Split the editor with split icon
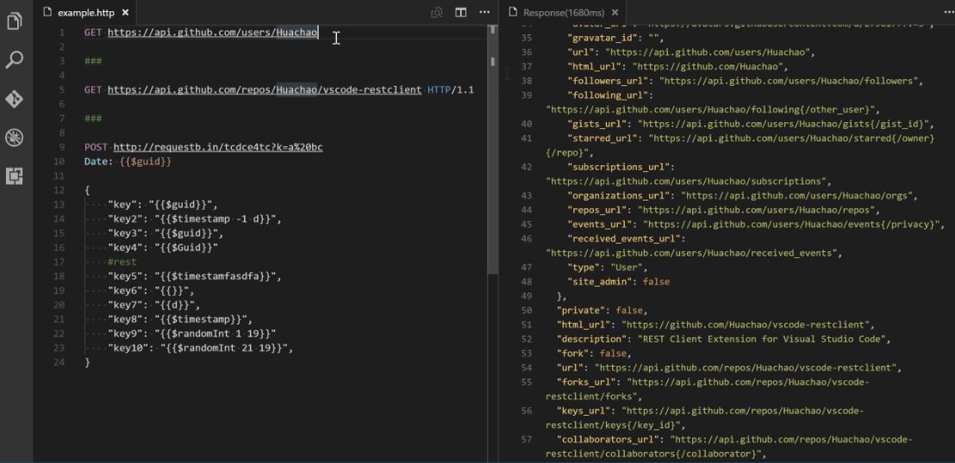 tap(460, 12)
